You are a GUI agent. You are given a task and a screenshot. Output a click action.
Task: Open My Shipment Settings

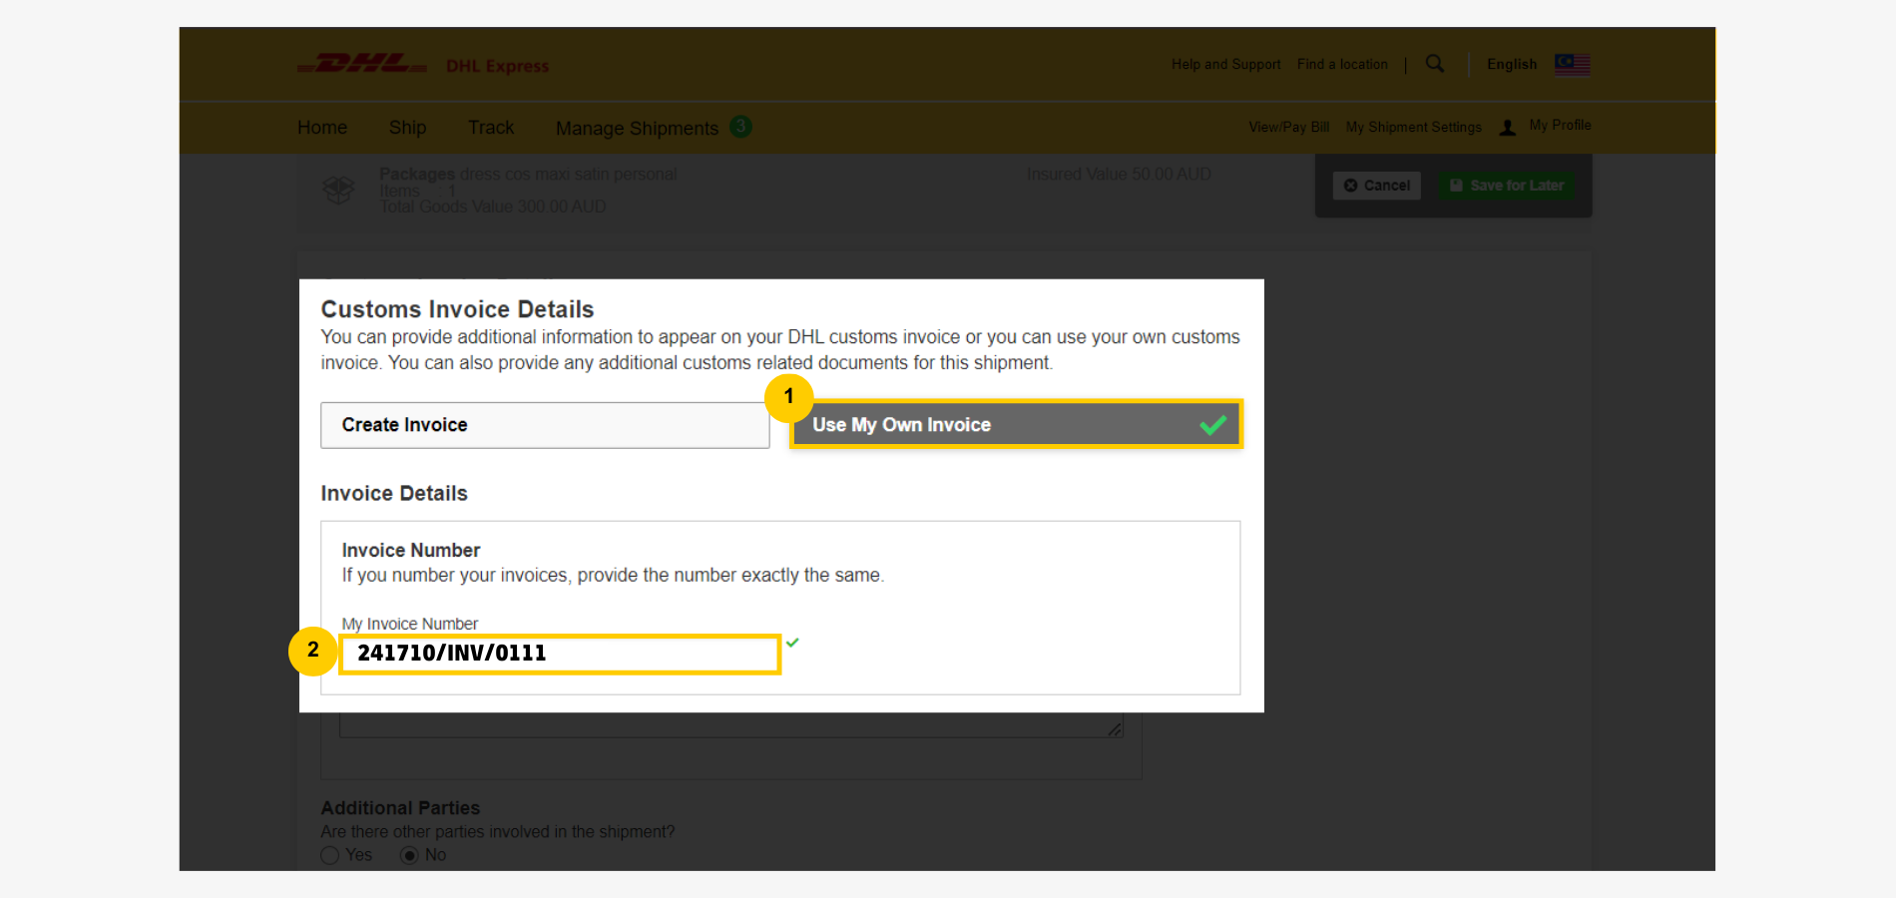(x=1413, y=127)
